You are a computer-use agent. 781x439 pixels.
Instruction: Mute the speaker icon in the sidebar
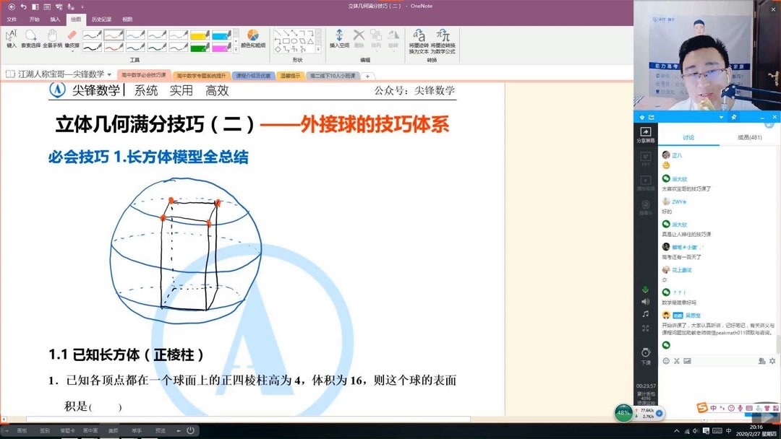point(646,302)
